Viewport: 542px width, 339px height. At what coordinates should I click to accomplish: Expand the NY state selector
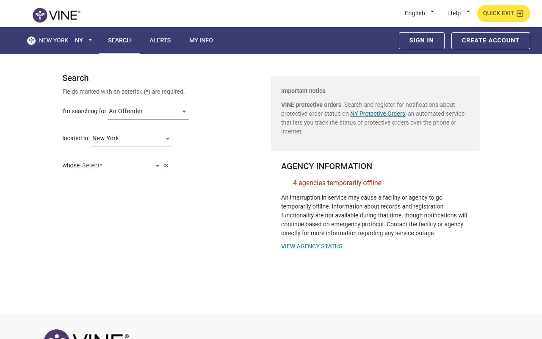coord(83,41)
